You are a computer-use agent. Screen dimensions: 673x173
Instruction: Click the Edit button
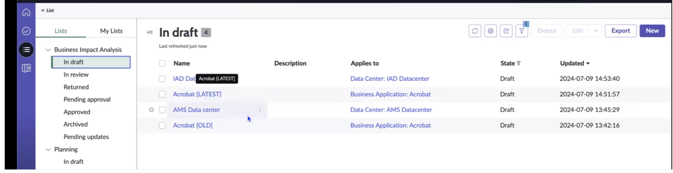tap(577, 31)
